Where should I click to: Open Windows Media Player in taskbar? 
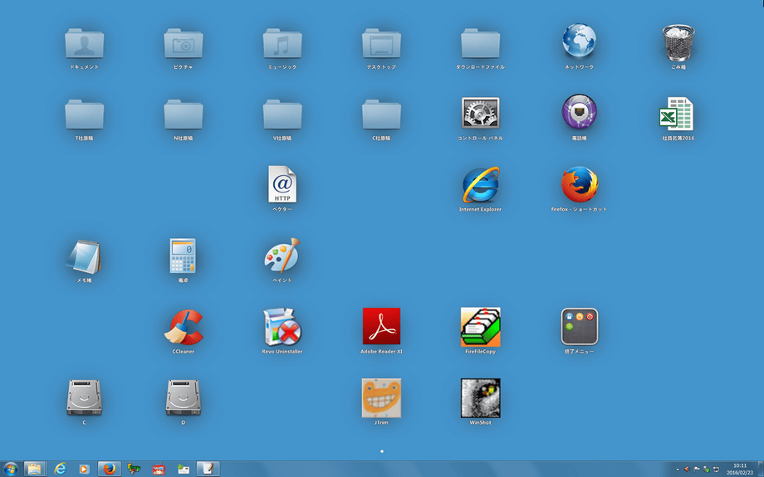point(85,469)
